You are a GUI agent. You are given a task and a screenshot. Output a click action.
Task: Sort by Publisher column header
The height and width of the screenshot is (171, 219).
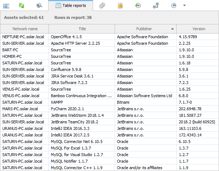pos(146,29)
